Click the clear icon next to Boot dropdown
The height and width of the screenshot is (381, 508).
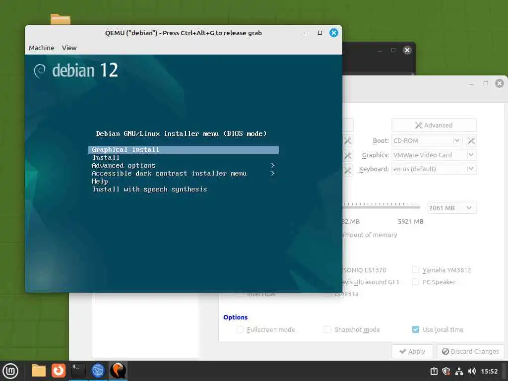[471, 140]
